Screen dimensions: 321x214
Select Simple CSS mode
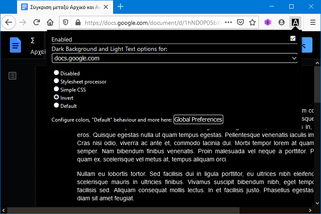pos(56,89)
